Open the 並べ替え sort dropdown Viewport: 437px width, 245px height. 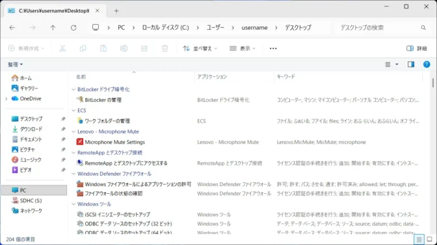[200, 49]
